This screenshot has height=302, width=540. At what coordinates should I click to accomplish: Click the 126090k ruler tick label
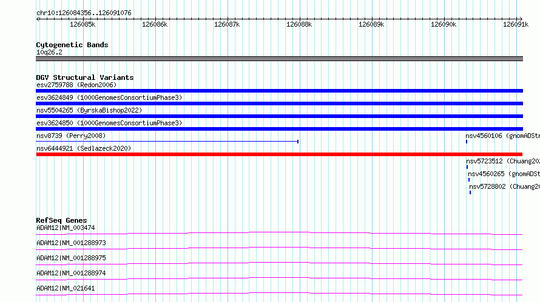[444, 24]
